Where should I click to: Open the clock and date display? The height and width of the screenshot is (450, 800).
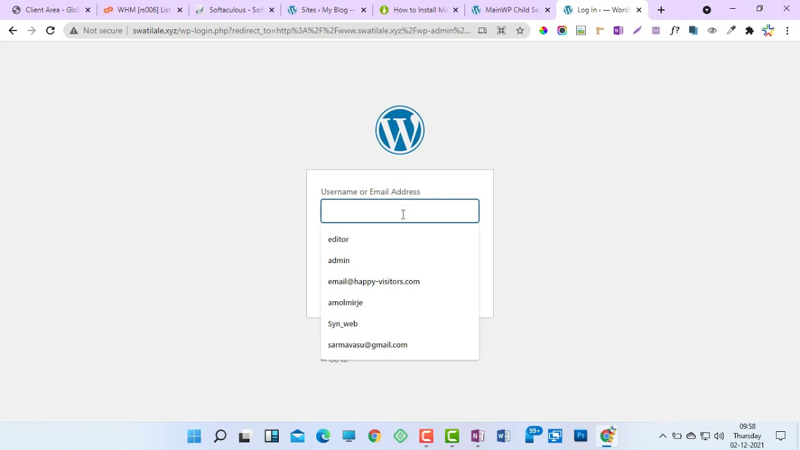point(747,436)
